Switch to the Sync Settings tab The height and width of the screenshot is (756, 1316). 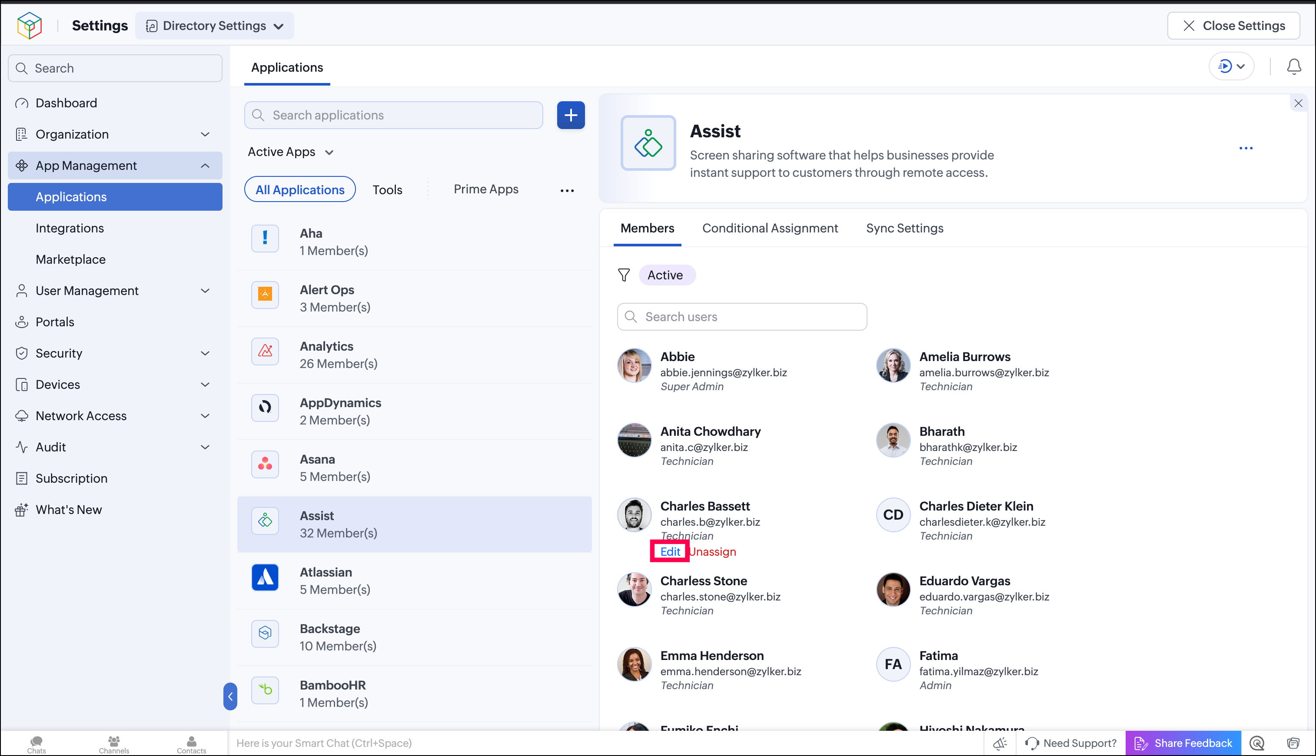[x=904, y=229]
